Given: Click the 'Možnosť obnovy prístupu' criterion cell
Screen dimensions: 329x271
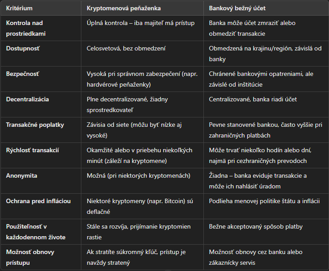Looking at the screenshot, I should 30,257.
